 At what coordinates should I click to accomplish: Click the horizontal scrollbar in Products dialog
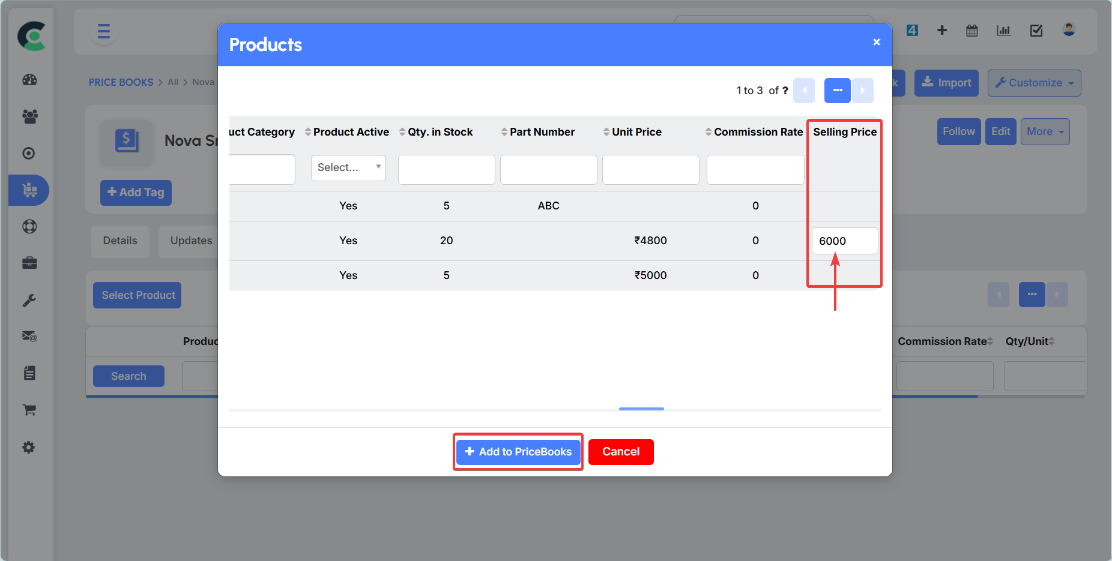pos(641,409)
